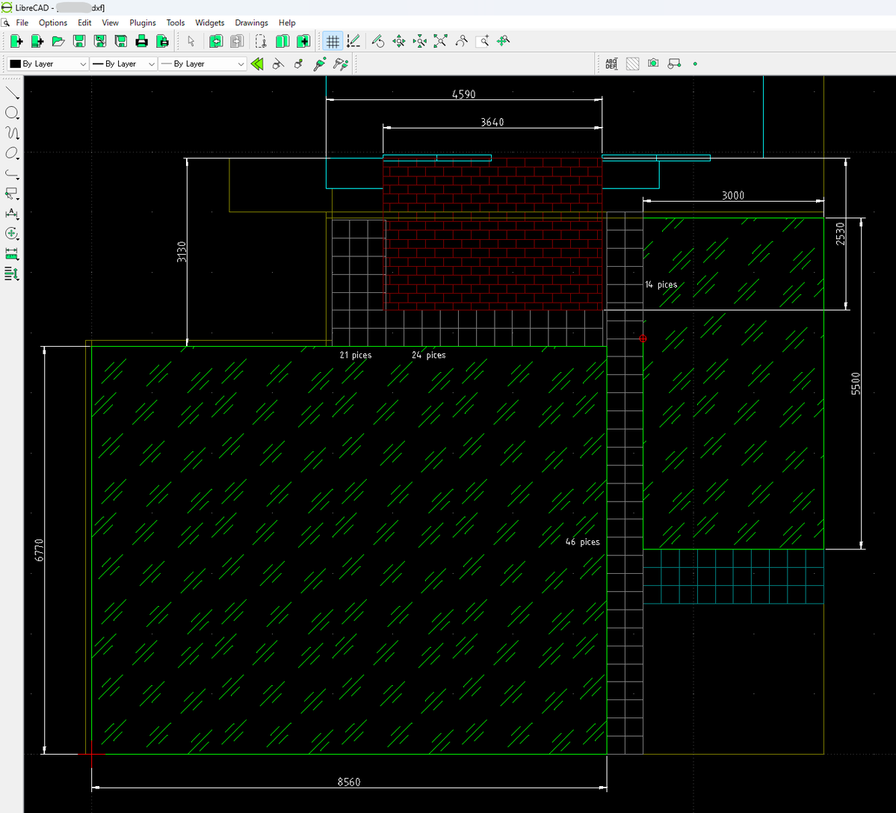Click the Save As icon
896x813 pixels.
coord(100,41)
